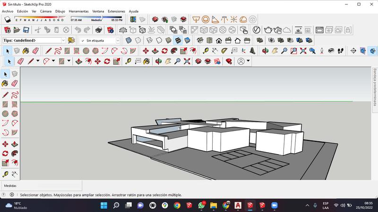The image size is (378, 212).
Task: Switch to Wireframe face style
Action: click(149, 41)
